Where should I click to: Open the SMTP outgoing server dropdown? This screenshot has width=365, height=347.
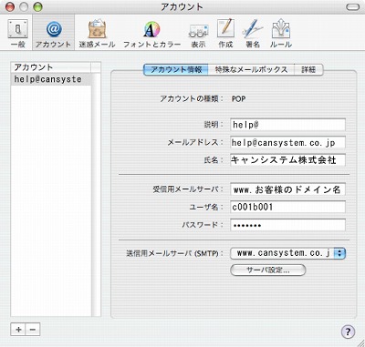(287, 253)
